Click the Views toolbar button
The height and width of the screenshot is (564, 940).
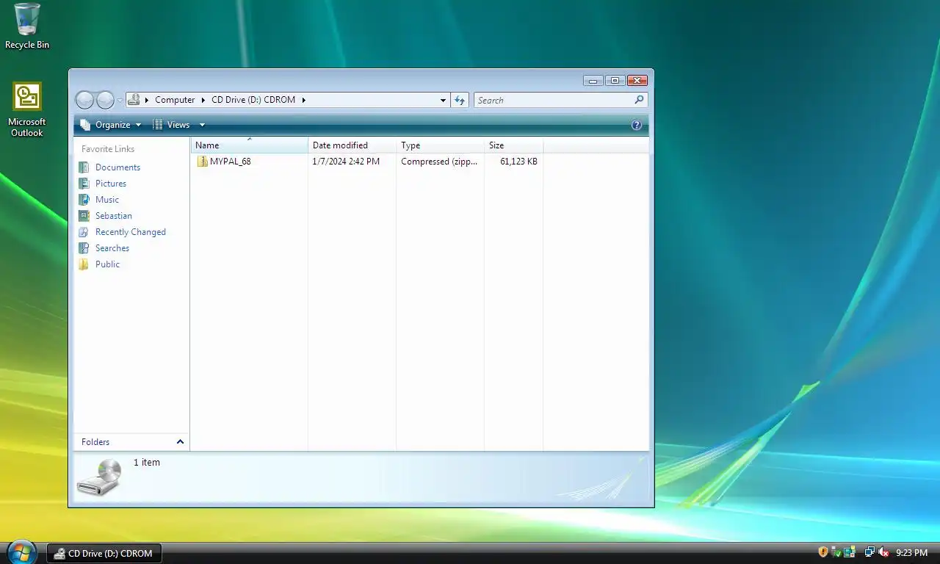pyautogui.click(x=171, y=125)
